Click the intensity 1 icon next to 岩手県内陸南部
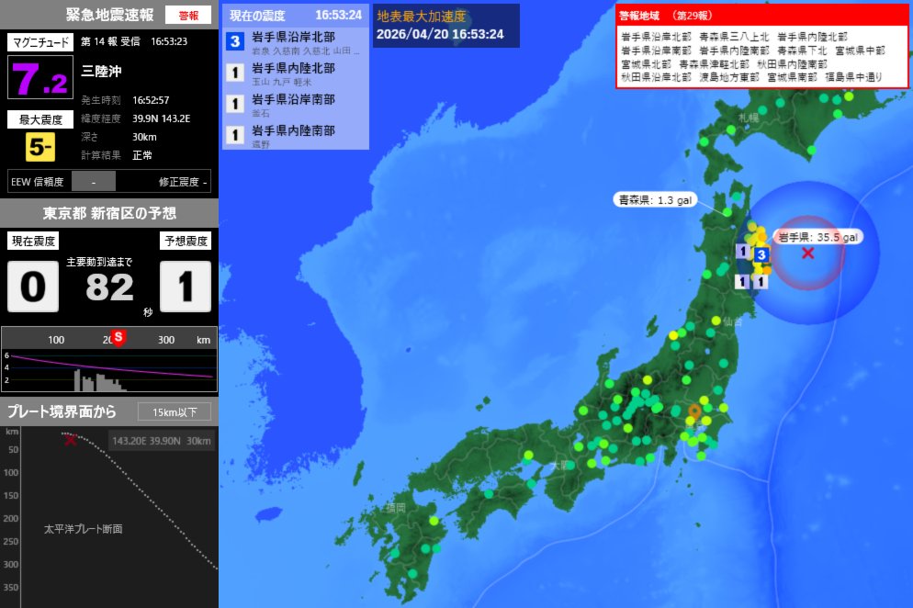Image resolution: width=913 pixels, height=608 pixels. click(234, 135)
